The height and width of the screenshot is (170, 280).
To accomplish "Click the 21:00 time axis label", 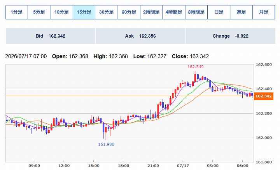I will [153, 166].
